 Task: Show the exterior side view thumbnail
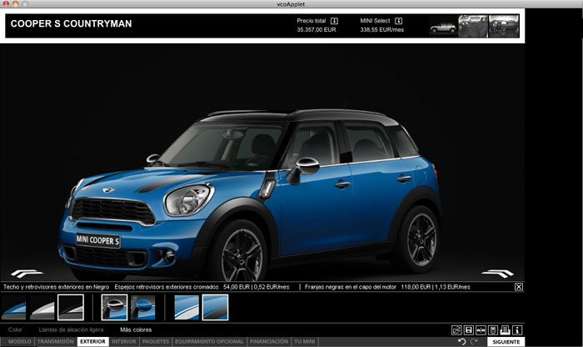(443, 27)
